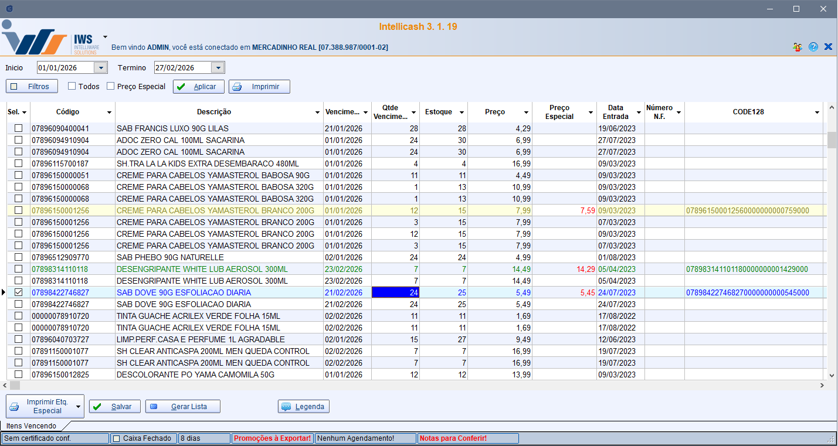Close the panel with the blue X icon
Screen dimensions: 838x446
coord(828,47)
